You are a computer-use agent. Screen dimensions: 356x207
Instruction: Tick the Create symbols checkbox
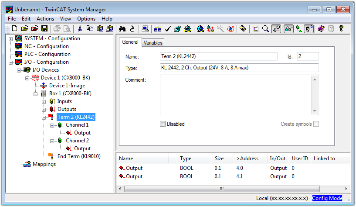(316, 124)
